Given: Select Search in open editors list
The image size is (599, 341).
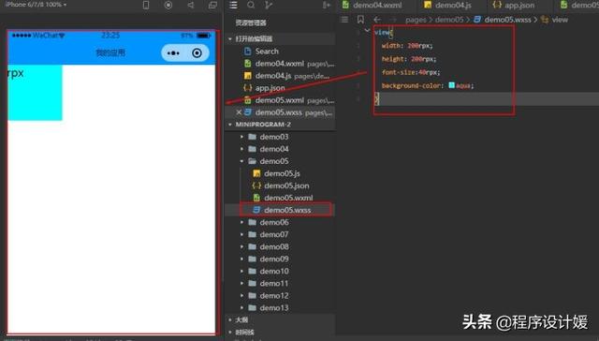Looking at the screenshot, I should (x=280, y=52).
